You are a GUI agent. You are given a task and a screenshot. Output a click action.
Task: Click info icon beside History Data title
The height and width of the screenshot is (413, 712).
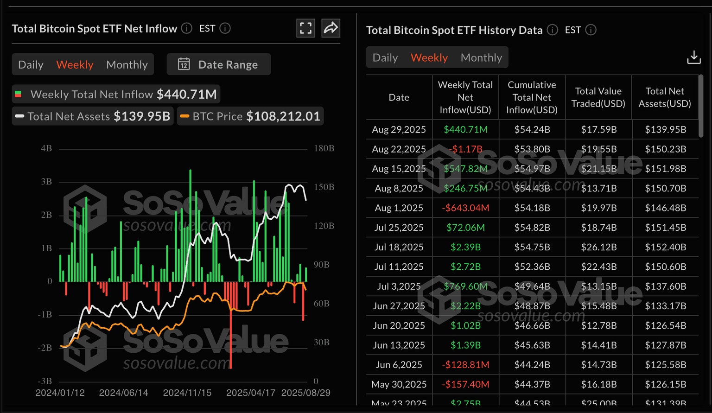(552, 30)
